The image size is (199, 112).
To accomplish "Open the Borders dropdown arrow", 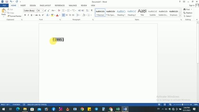I will click(91, 15).
